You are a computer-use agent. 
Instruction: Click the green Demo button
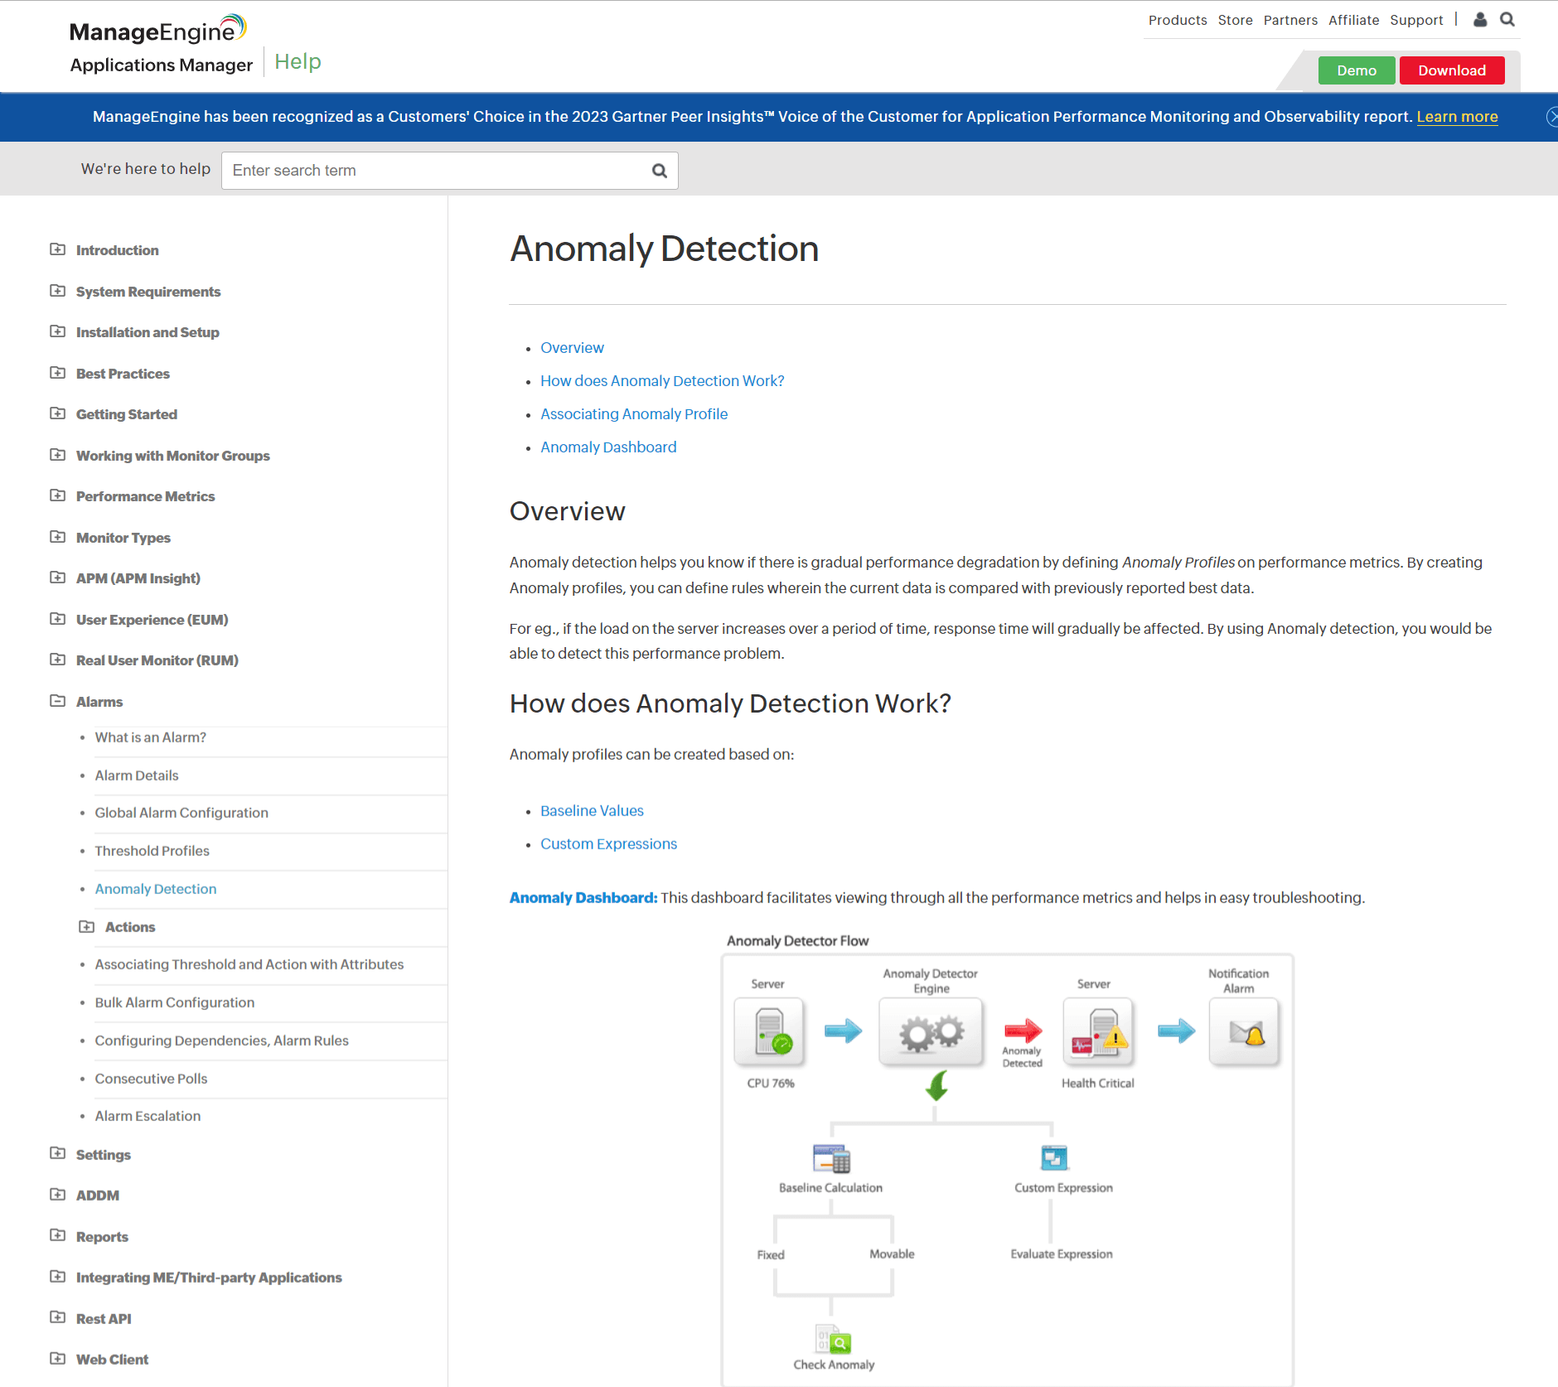pyautogui.click(x=1357, y=70)
